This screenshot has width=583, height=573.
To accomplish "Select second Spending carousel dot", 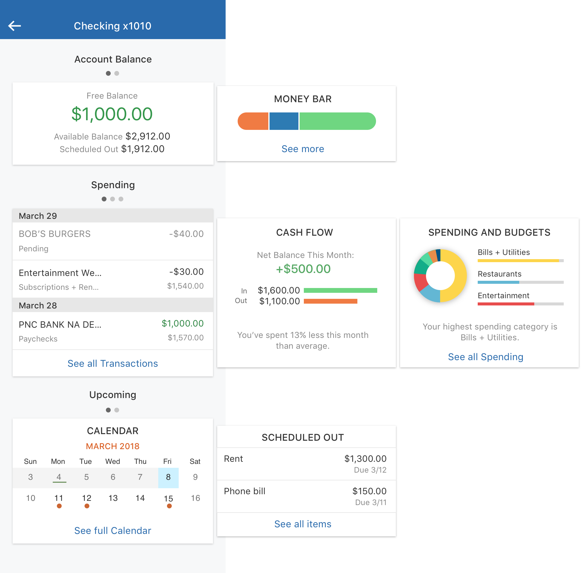I will tap(113, 199).
